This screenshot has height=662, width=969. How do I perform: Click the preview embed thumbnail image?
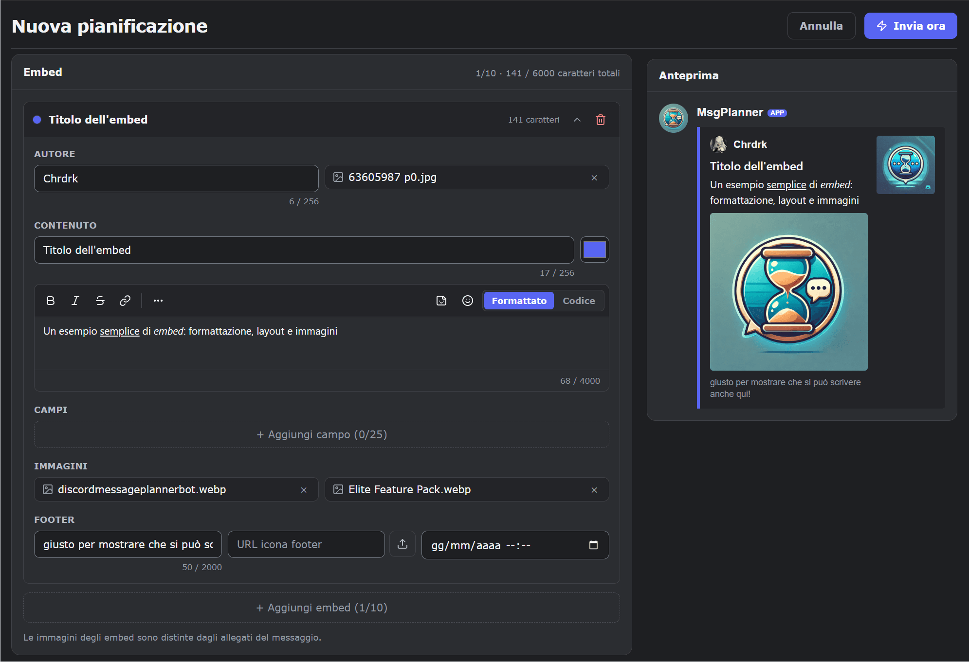click(905, 165)
